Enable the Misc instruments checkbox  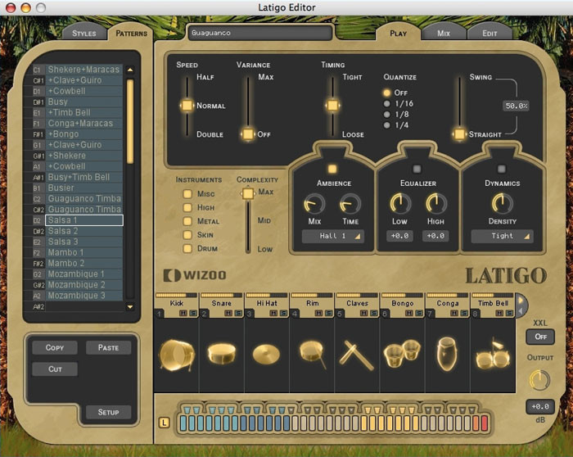coord(187,194)
